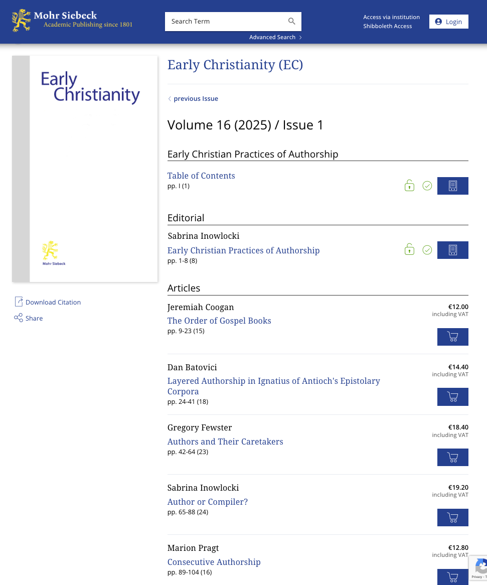
Task: Click the Mohr Siebeck logo
Action: pyautogui.click(x=72, y=20)
